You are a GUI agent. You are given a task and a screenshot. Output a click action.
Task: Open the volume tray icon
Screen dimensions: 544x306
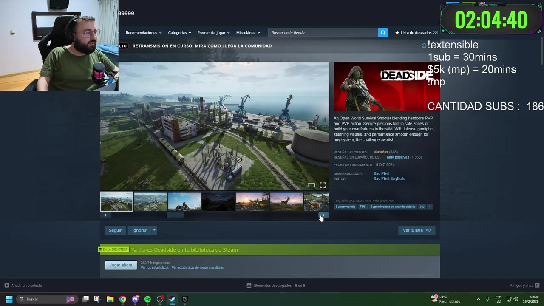point(516,299)
